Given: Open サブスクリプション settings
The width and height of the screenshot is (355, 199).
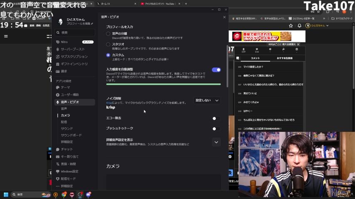Looking at the screenshot, I should pyautogui.click(x=75, y=56).
